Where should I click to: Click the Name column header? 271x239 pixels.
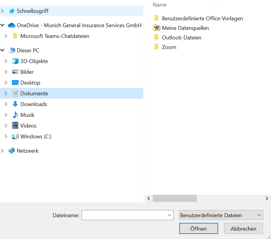pyautogui.click(x=160, y=5)
